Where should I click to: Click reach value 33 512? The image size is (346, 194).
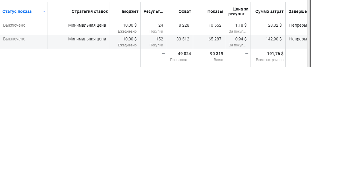click(183, 39)
